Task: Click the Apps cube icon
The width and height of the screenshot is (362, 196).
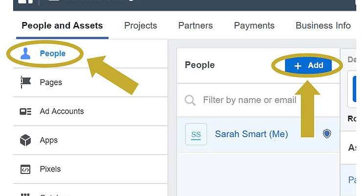Action: point(25,140)
